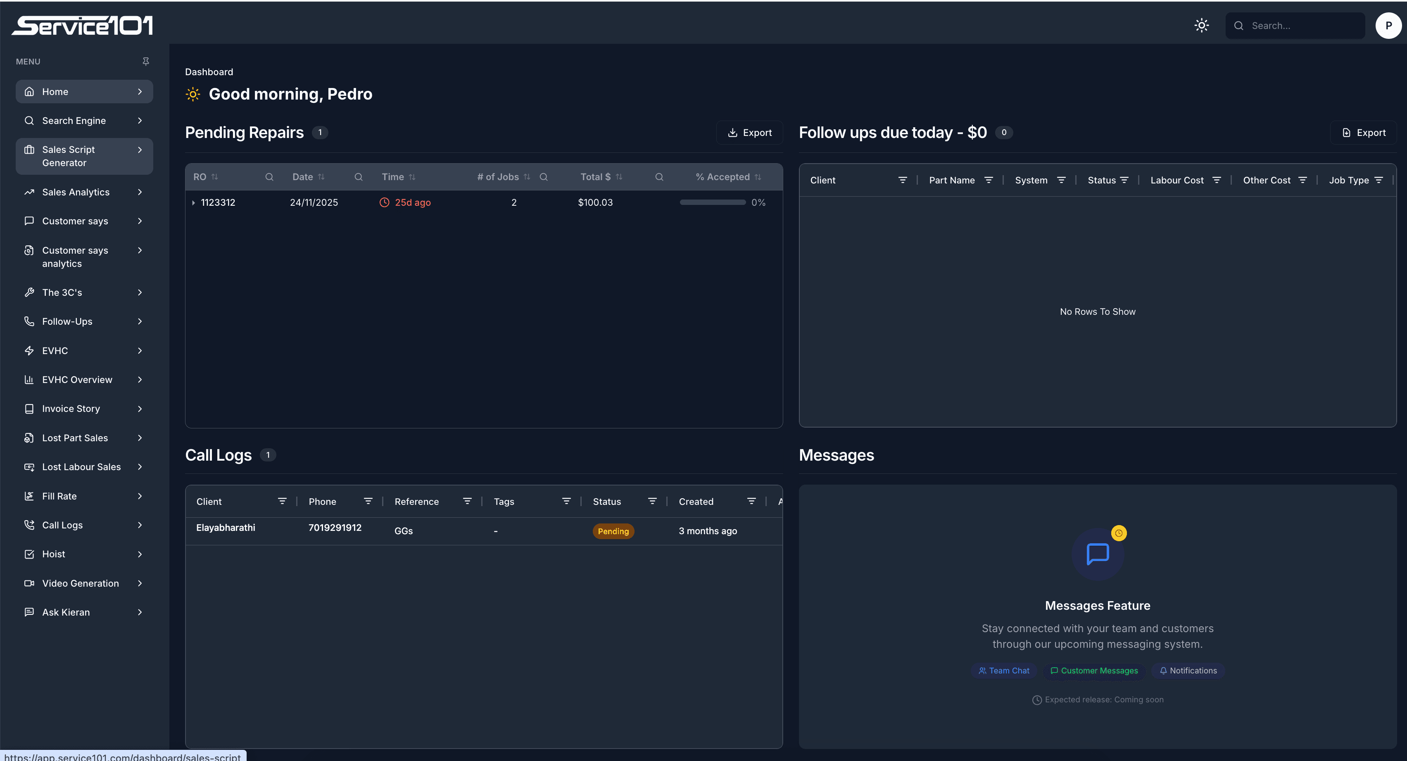Image resolution: width=1407 pixels, height=761 pixels.
Task: Open the EVHC lightning bolt icon
Action: point(29,350)
